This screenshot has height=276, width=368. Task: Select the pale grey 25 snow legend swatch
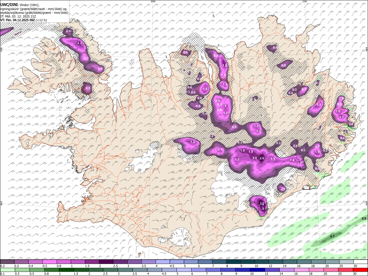(x=346, y=262)
